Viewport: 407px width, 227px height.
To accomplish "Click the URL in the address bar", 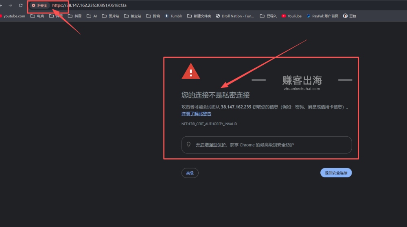I will (x=90, y=6).
